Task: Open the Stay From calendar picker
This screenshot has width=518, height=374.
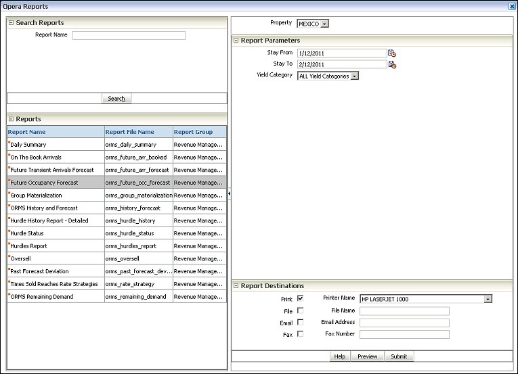Action: tap(392, 53)
